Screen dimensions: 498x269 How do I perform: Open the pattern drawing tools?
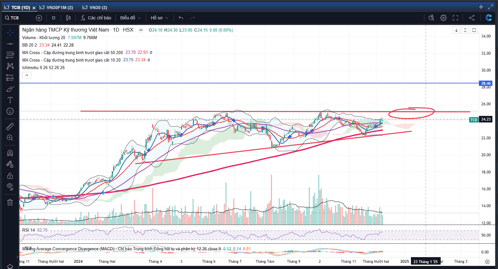point(10,66)
